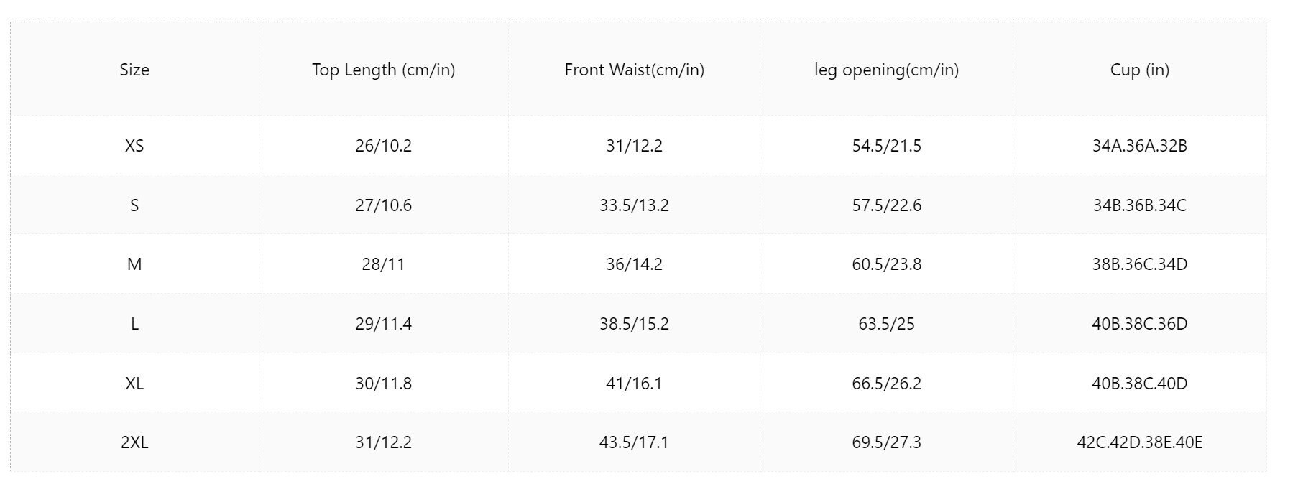Viewport: 1298px width, 492px height.
Task: Select the XS size row label
Action: 134,146
